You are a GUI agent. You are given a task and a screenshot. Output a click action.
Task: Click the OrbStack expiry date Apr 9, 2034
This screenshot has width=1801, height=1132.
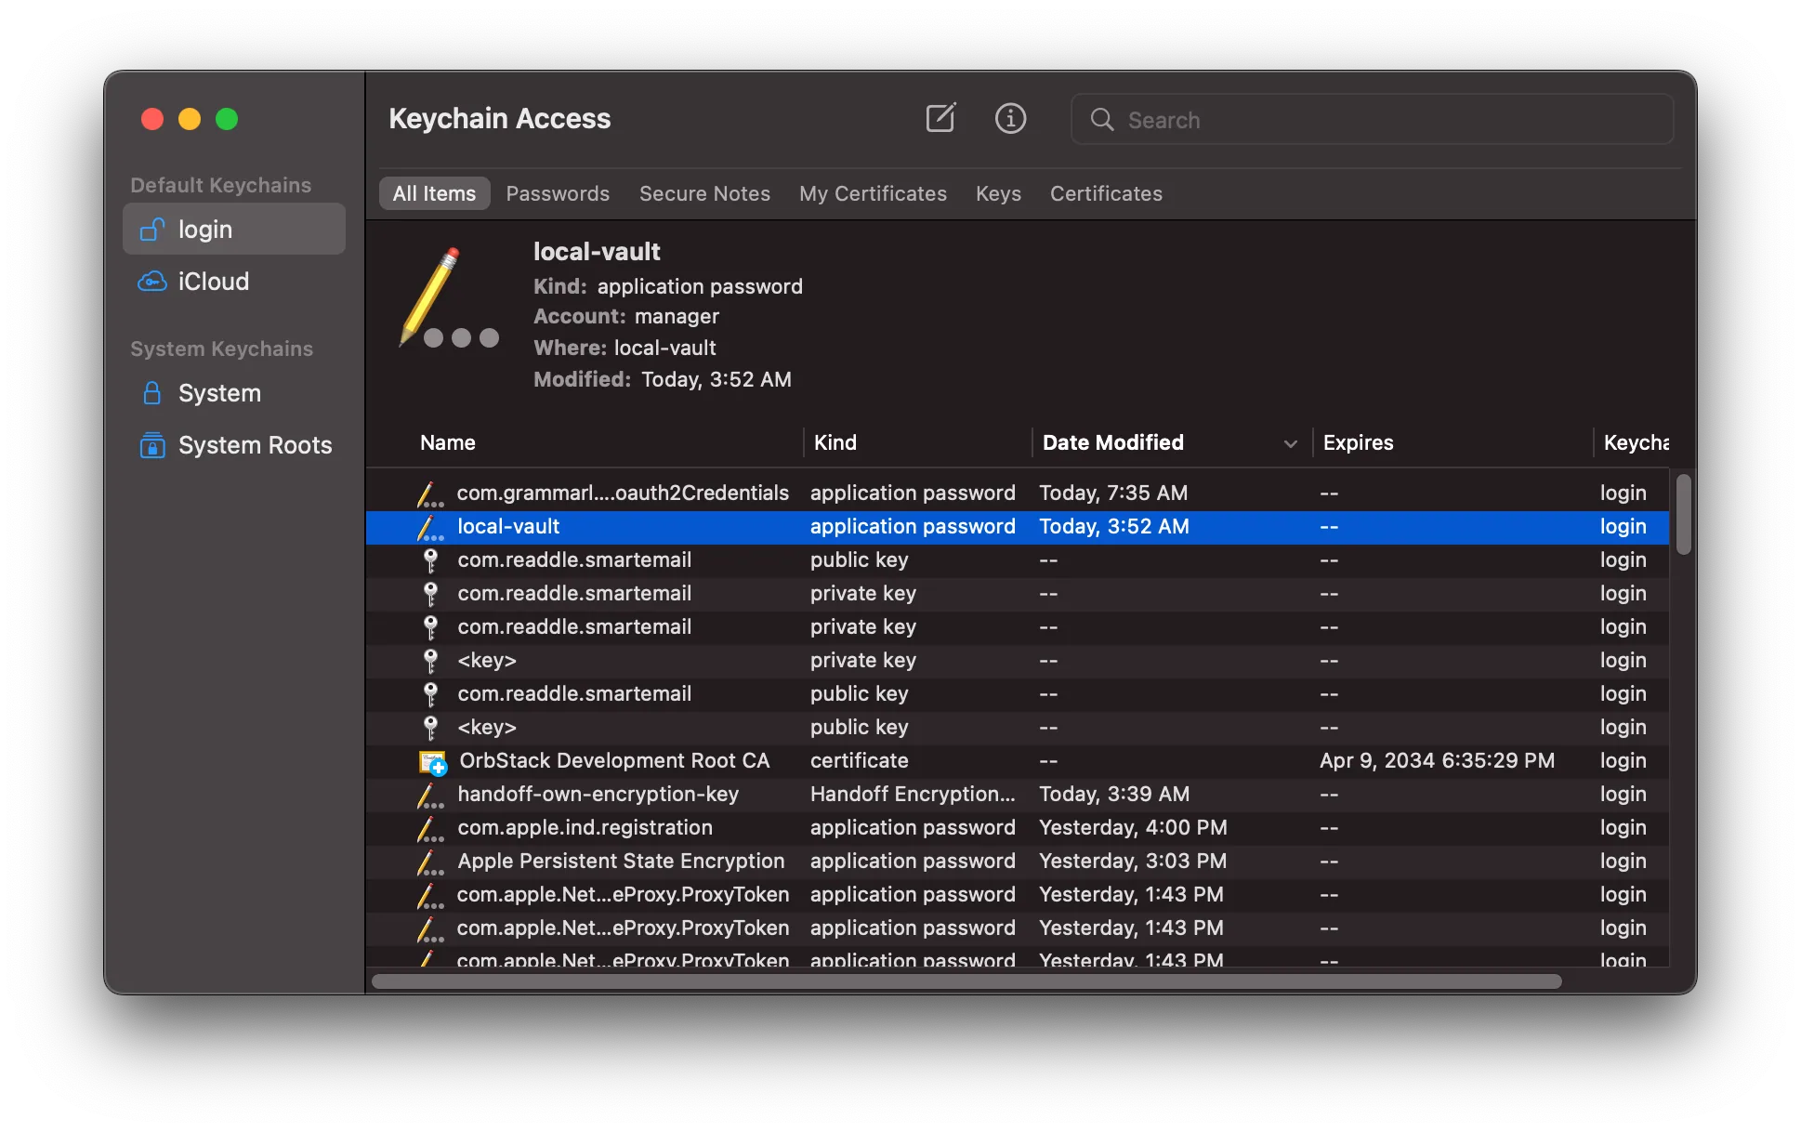click(1437, 760)
